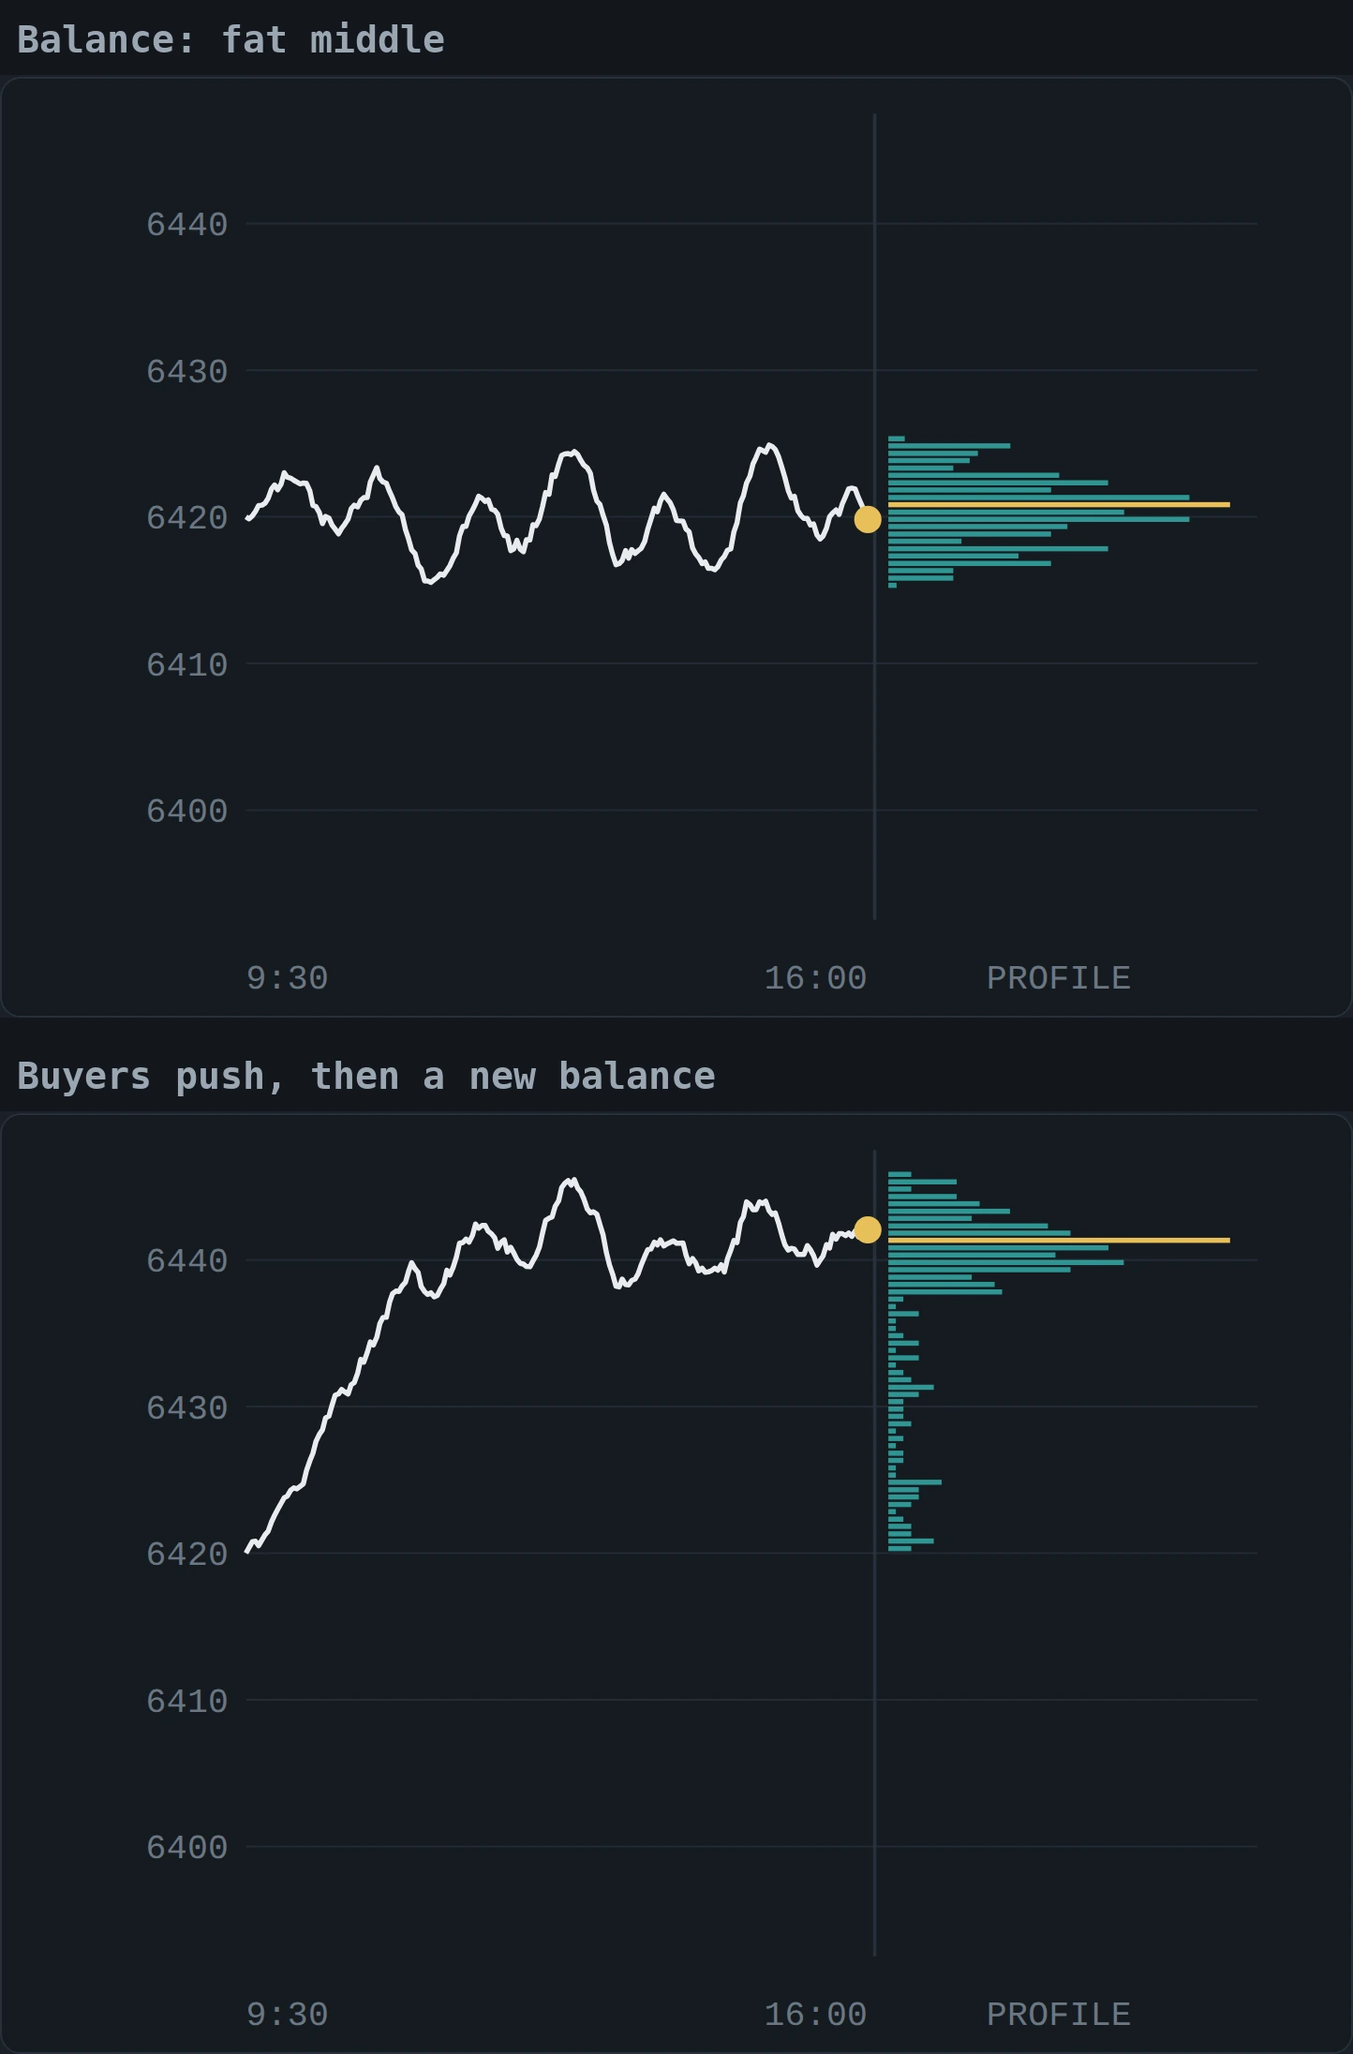
Task: Click the "Buyers push, then a new balance" heading
Action: coord(365,1076)
